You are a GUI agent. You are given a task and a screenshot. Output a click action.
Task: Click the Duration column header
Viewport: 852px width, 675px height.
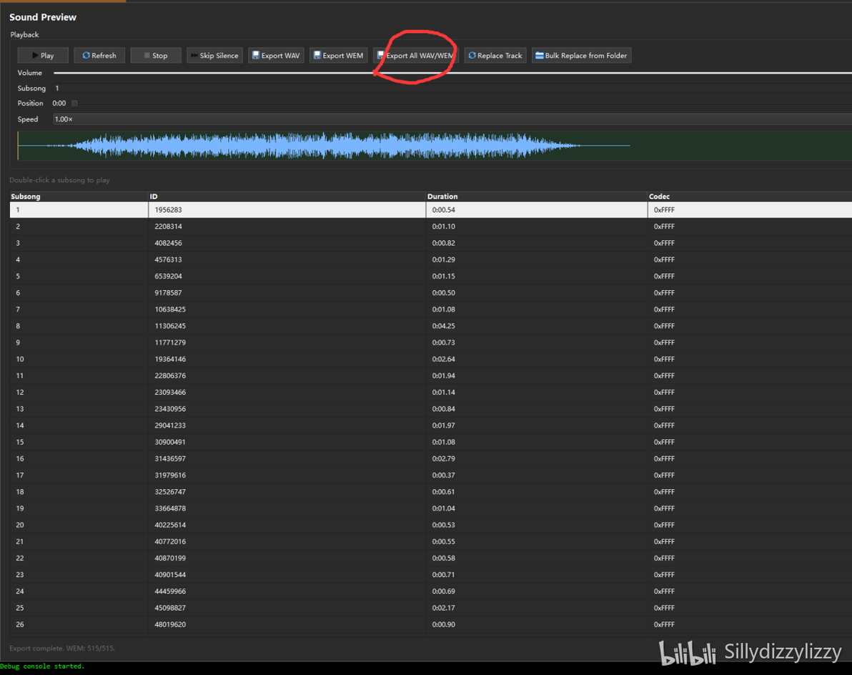tap(537, 196)
